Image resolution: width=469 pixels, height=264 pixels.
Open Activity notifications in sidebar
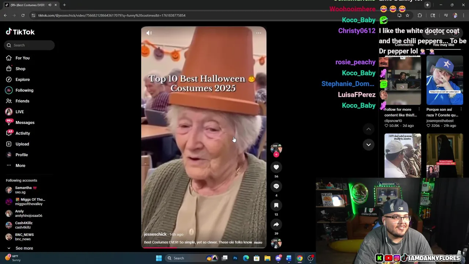pos(18,133)
